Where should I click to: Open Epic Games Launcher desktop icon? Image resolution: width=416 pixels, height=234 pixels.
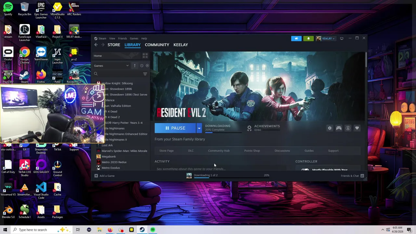41,10
